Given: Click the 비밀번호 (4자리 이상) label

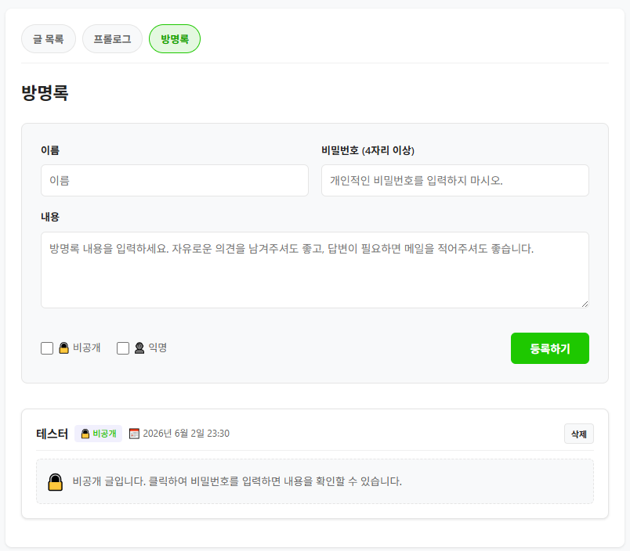Looking at the screenshot, I should tap(367, 150).
